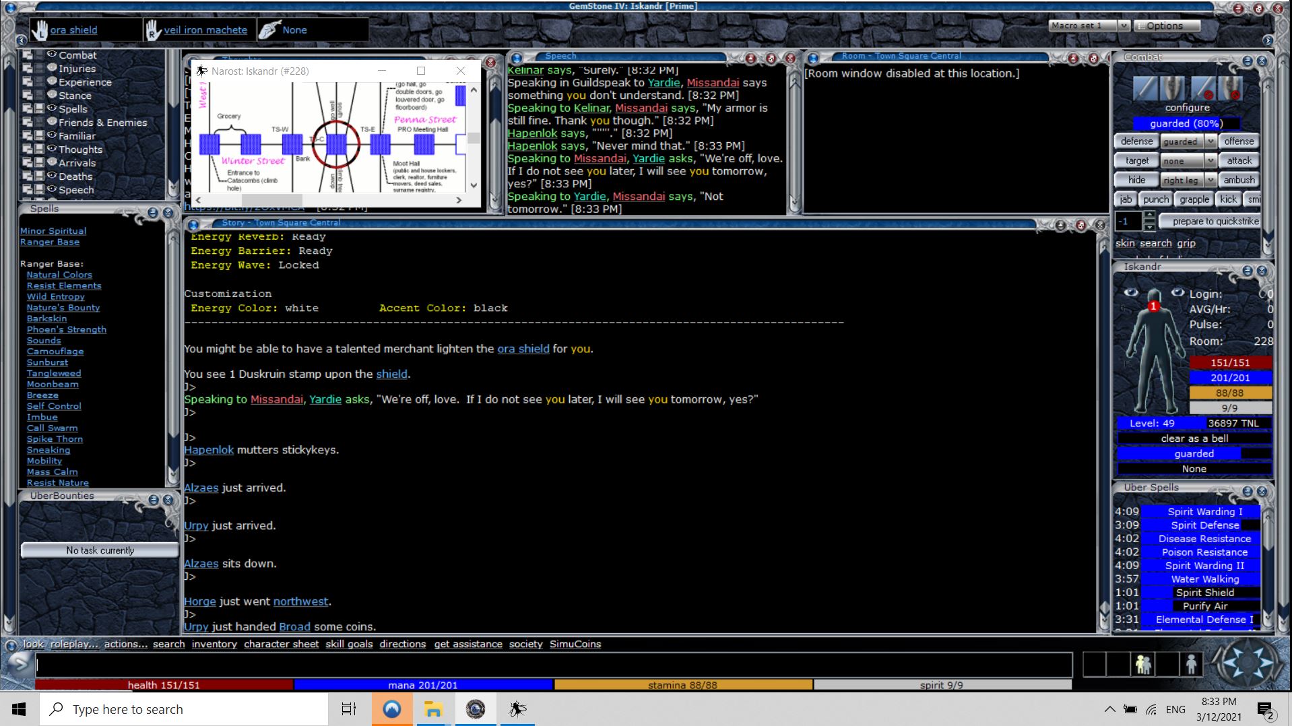
Task: Click the left hand ora shield icon
Action: tap(40, 30)
